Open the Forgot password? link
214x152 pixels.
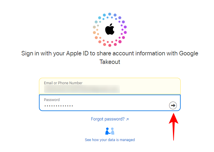point(108,119)
